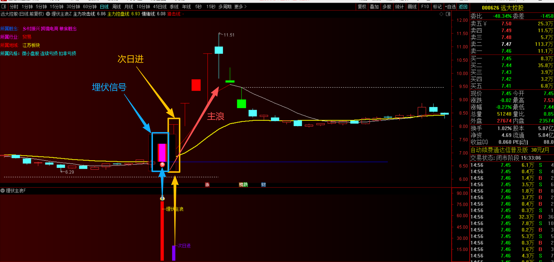Screen dimensions: 554x262
Task: Switch to the 30分钟 period
Action: click(x=73, y=7)
